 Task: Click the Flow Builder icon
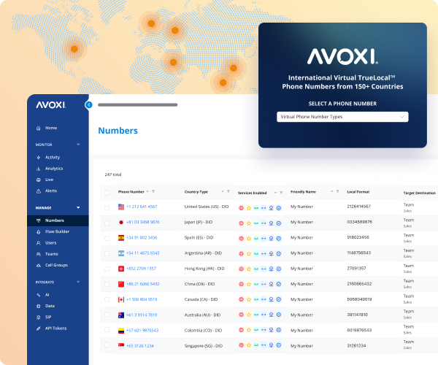coord(38,231)
